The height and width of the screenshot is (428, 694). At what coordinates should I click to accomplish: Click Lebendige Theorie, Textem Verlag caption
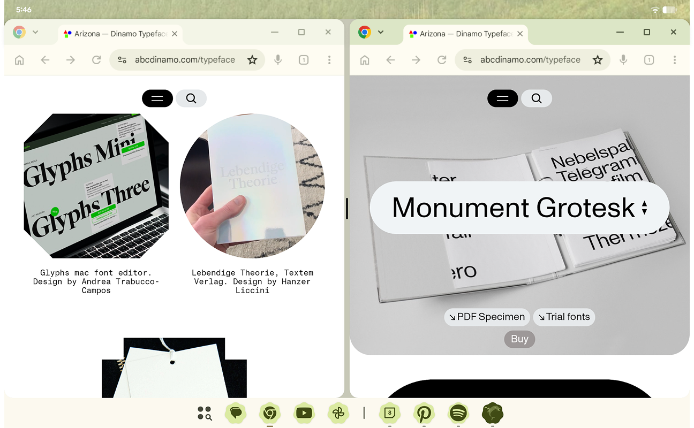[x=252, y=281]
